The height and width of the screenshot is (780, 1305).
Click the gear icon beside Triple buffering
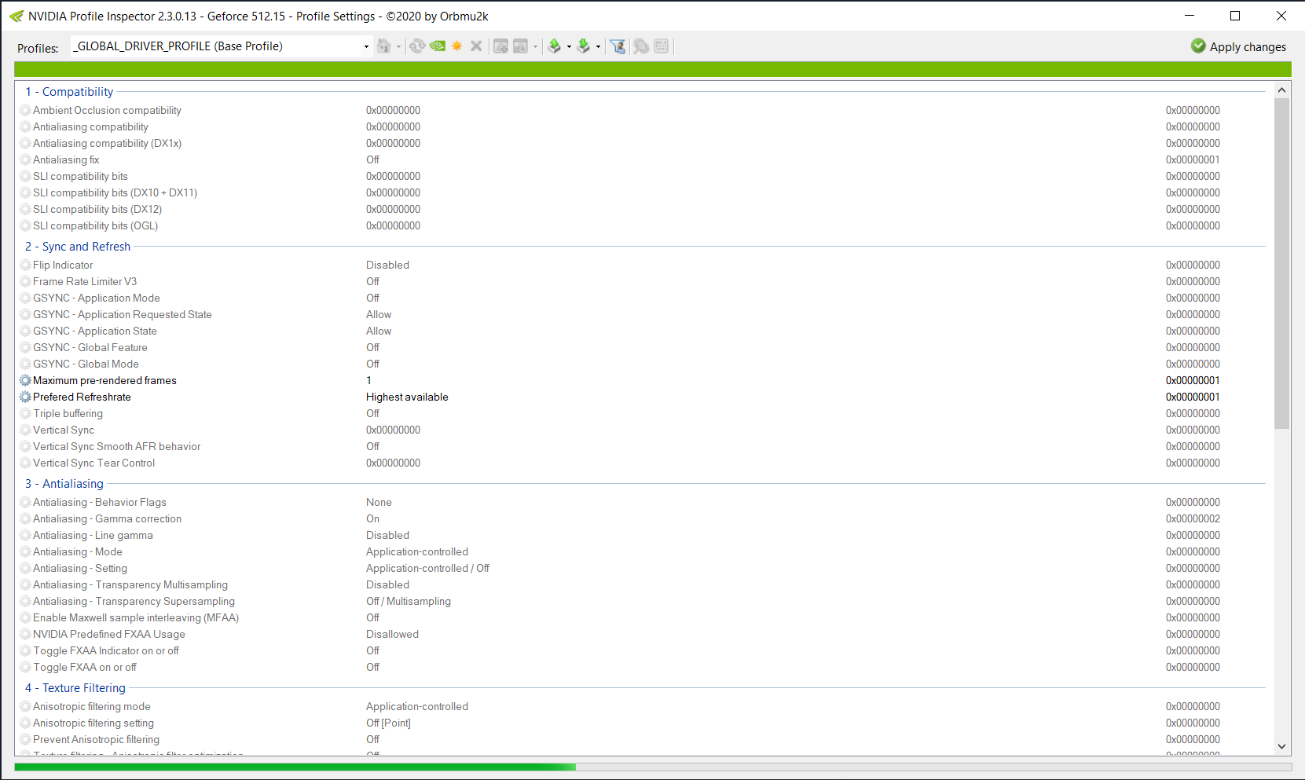(x=25, y=413)
